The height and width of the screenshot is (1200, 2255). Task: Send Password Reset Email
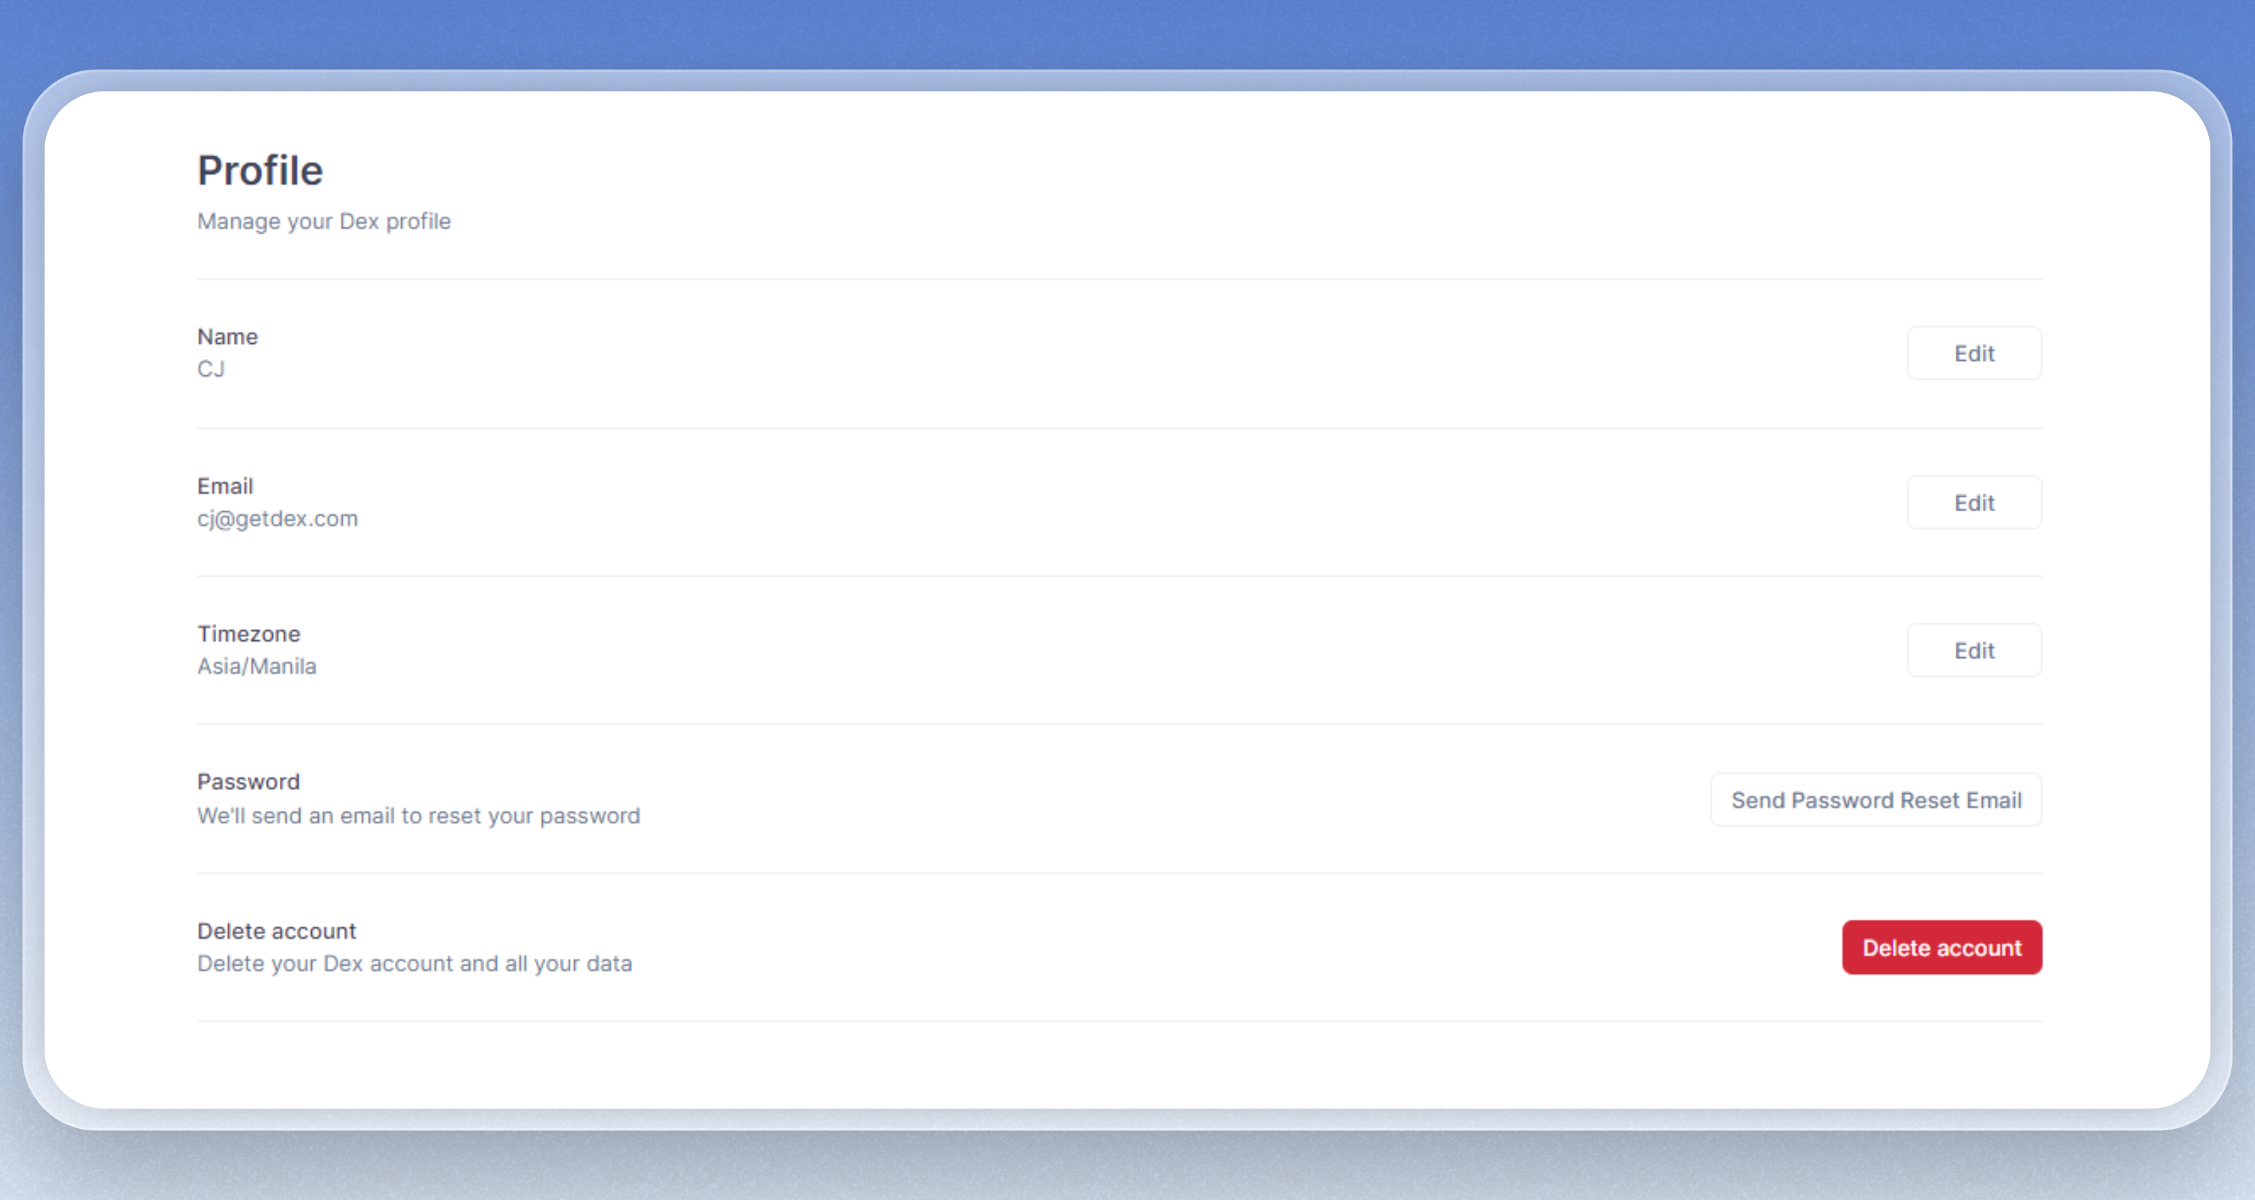1875,799
